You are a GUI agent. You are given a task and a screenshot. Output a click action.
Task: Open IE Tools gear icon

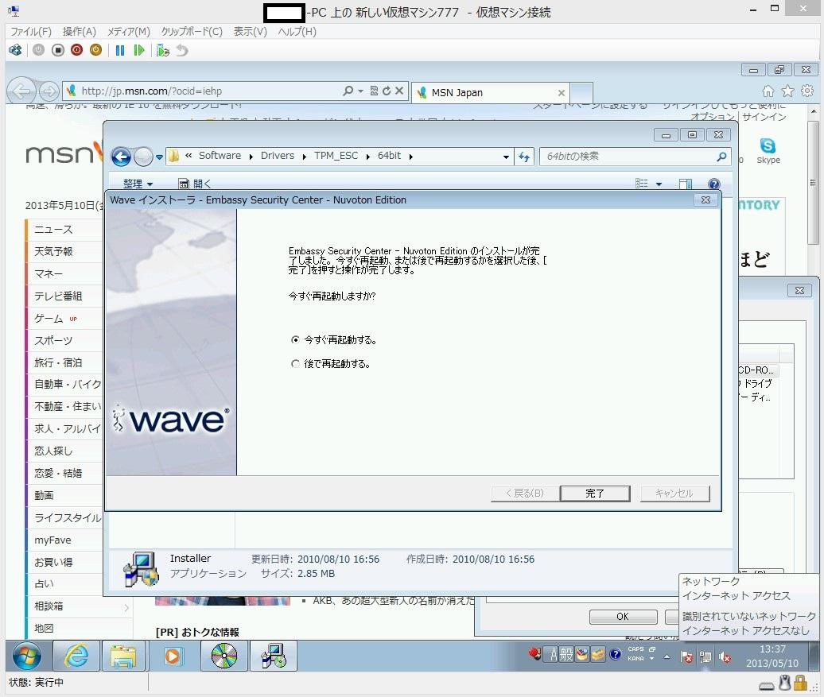coord(808,91)
